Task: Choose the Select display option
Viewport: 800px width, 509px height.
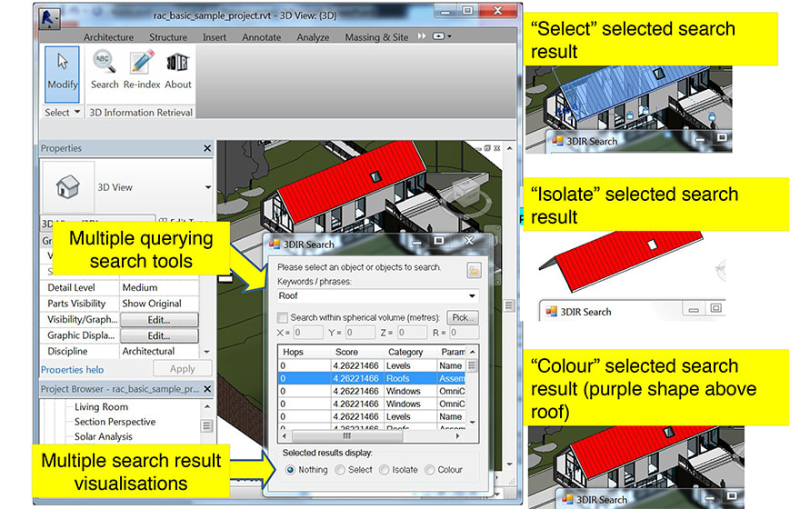Action: click(340, 470)
